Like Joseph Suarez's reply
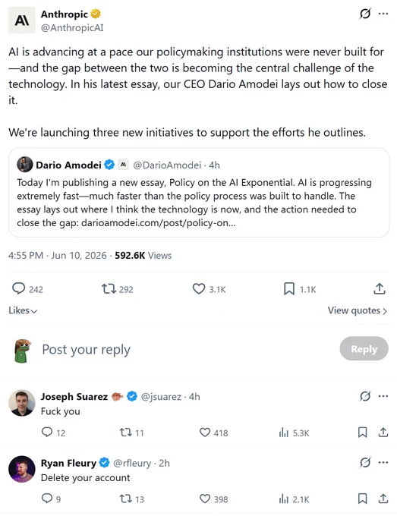Viewport: 397px width, 516px height. tap(205, 432)
